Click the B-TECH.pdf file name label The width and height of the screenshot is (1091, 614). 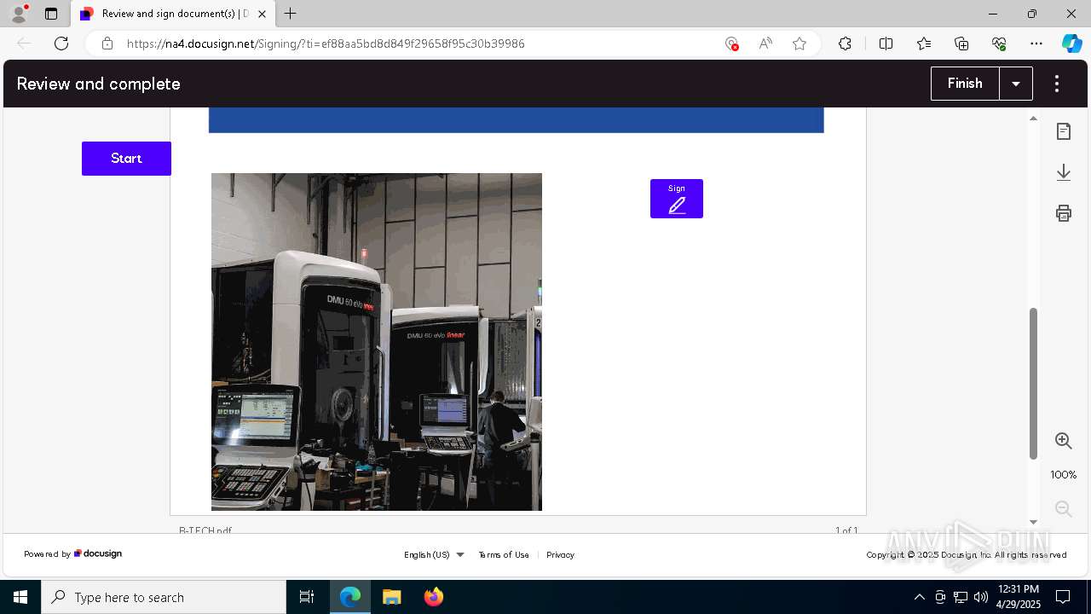(x=205, y=530)
